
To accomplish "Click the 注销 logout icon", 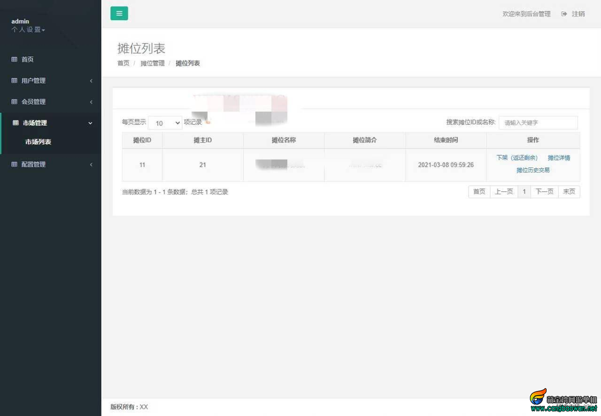I will [564, 14].
